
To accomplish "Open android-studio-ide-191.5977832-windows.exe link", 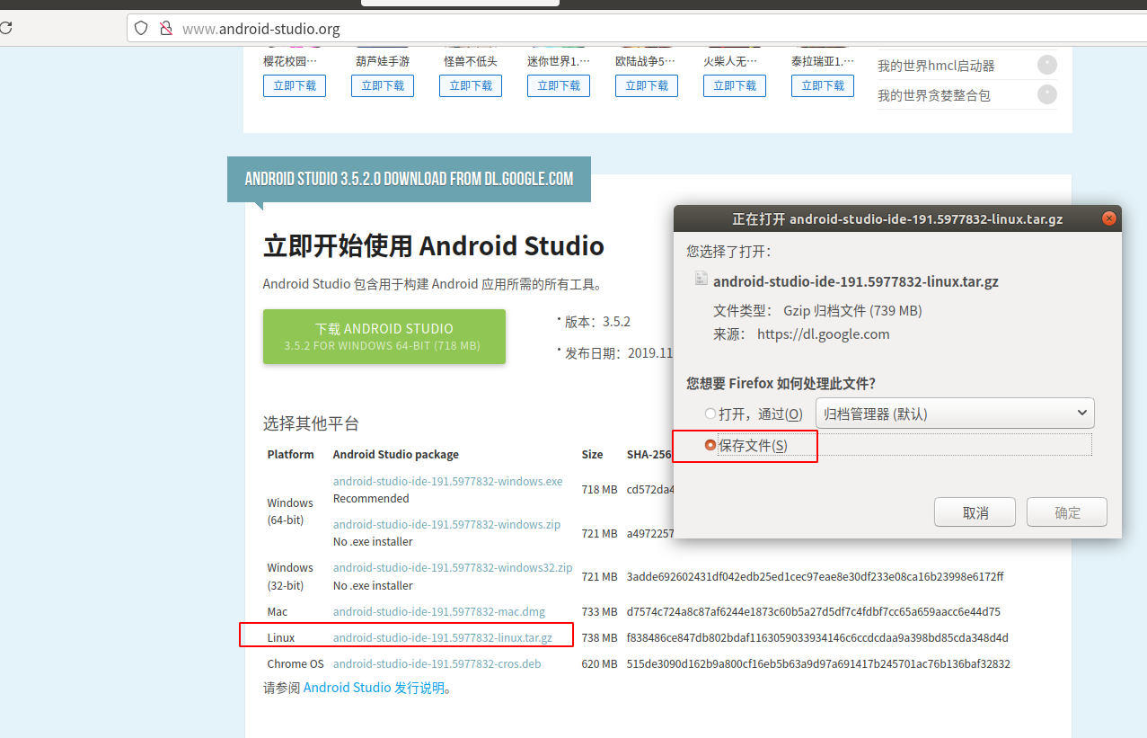I will click(447, 481).
